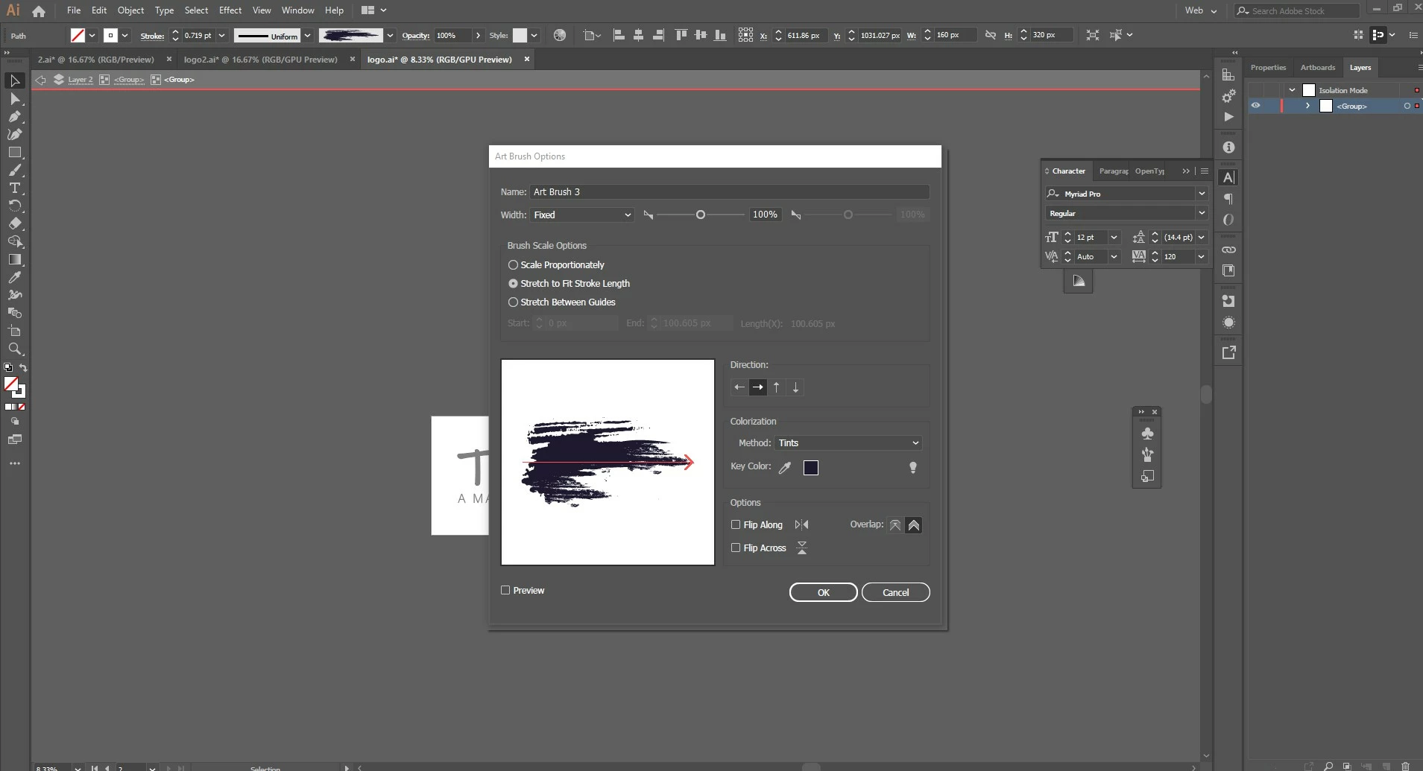The height and width of the screenshot is (771, 1423).
Task: Tick the Preview checkbox
Action: point(505,591)
